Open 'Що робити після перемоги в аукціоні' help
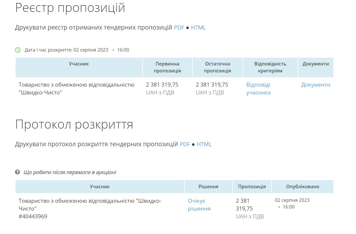356x234 pixels. 70,172
